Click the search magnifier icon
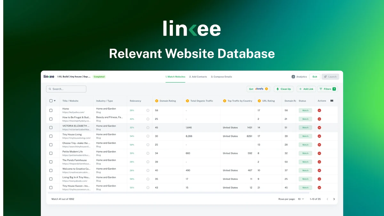 (50, 89)
